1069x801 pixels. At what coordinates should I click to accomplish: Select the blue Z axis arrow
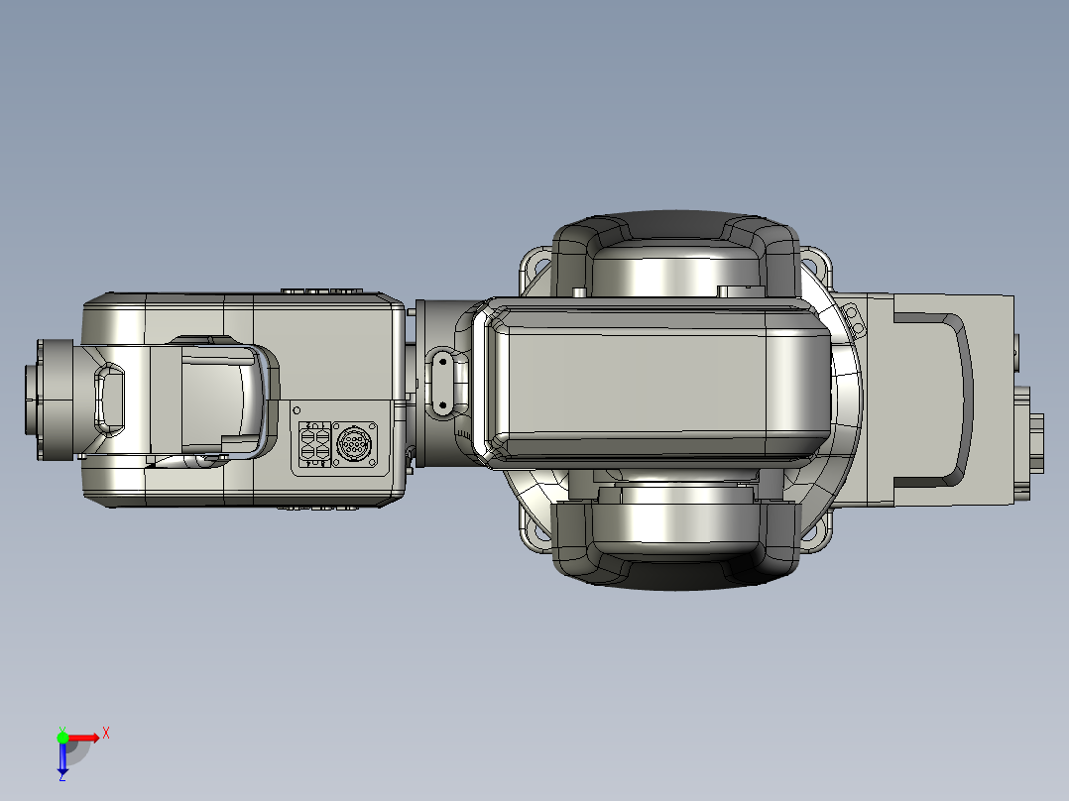(63, 769)
